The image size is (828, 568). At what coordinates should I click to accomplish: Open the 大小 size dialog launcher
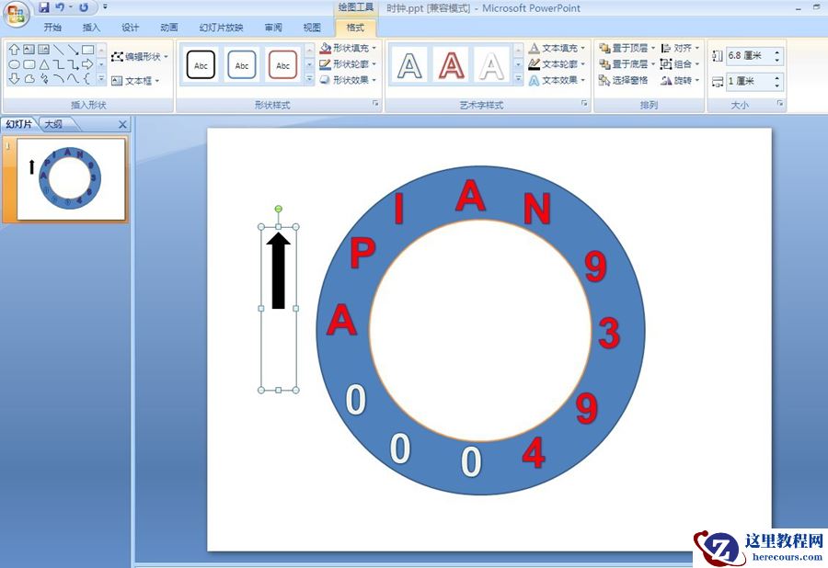[x=780, y=103]
